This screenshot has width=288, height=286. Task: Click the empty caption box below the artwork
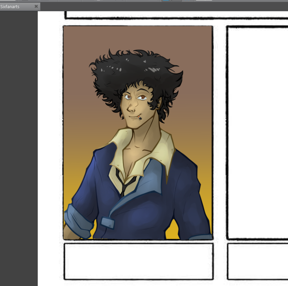click(139, 262)
